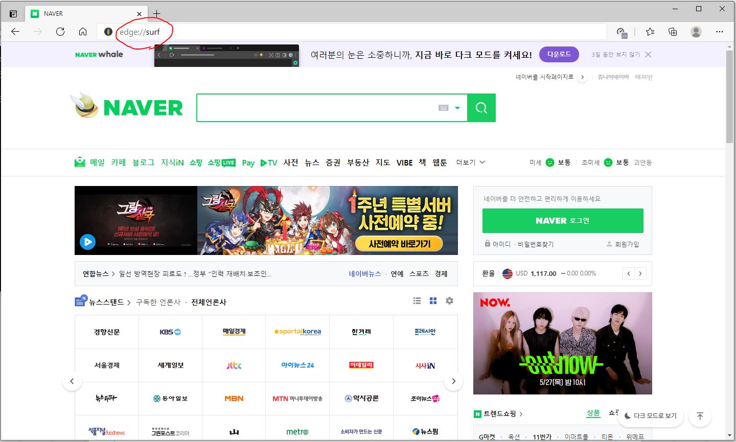
Task: Open a new browser tab
Action: 156,13
